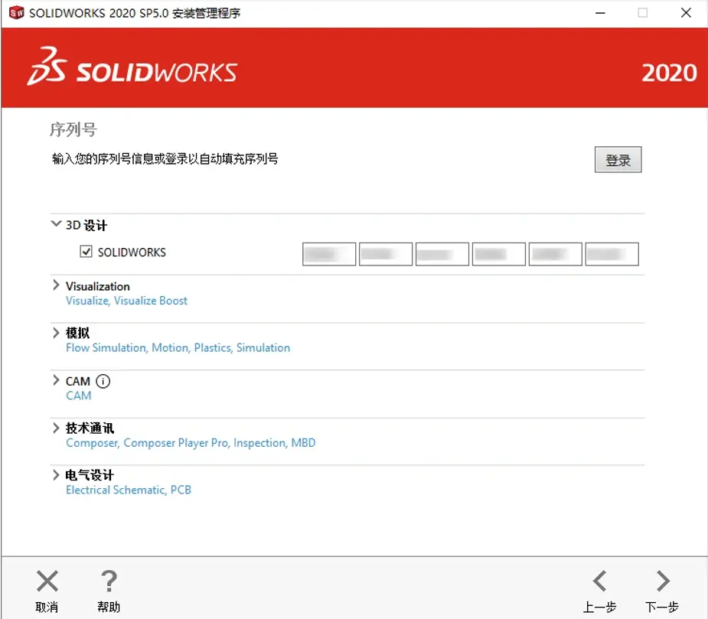
Task: Click sixth serial number field
Action: click(612, 254)
